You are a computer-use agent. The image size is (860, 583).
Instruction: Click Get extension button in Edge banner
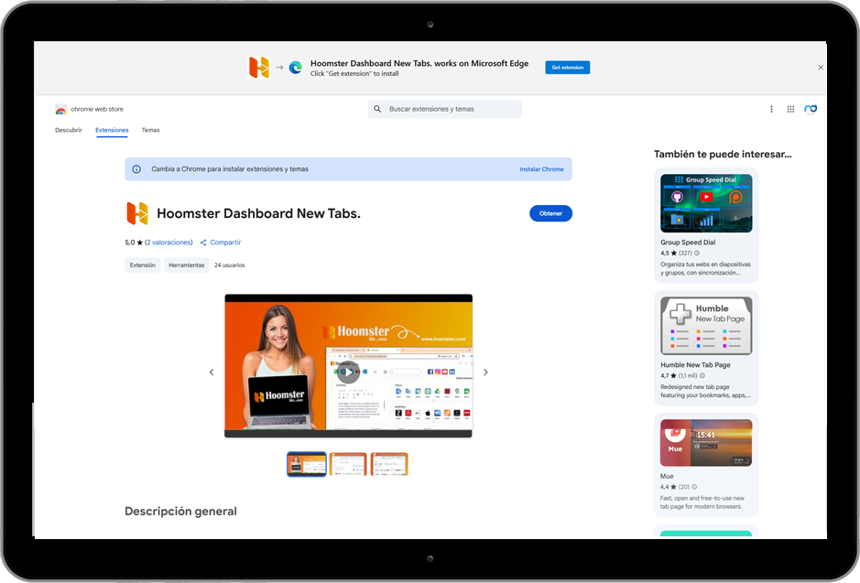click(568, 68)
